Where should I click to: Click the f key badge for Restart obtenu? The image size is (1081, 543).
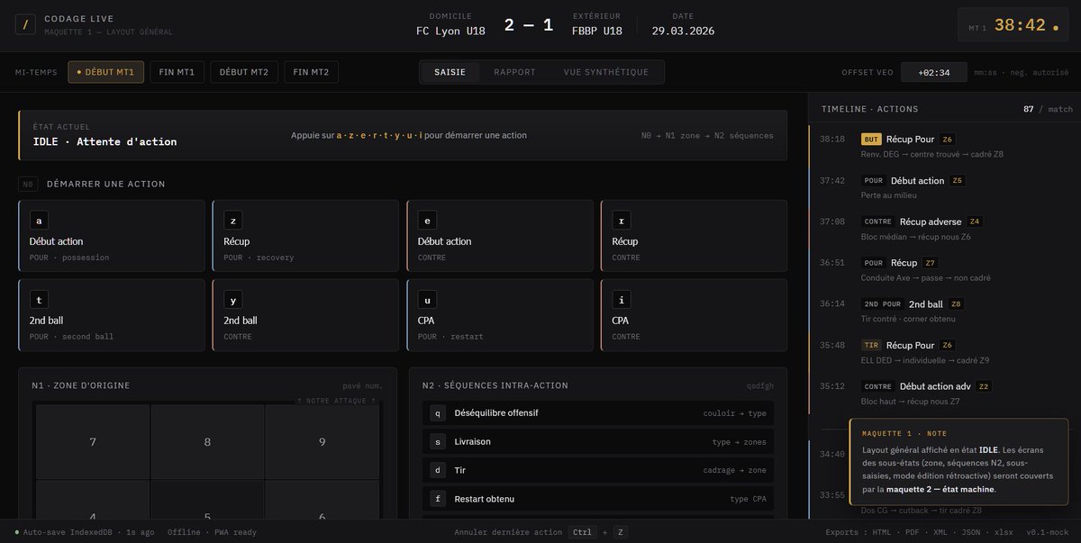click(438, 499)
